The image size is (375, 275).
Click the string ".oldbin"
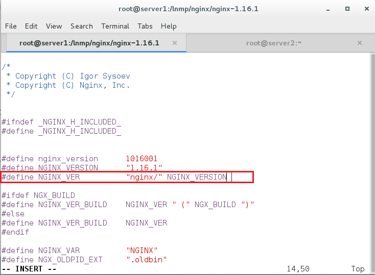tap(146, 260)
